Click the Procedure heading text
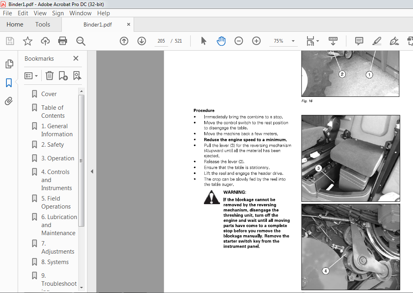The image size is (413, 293). coord(204,111)
